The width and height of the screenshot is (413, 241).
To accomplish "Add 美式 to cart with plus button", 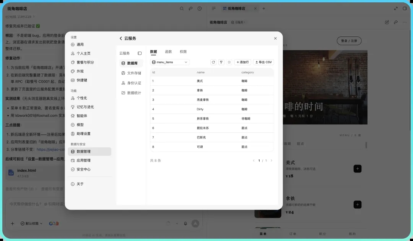I will pos(358,169).
